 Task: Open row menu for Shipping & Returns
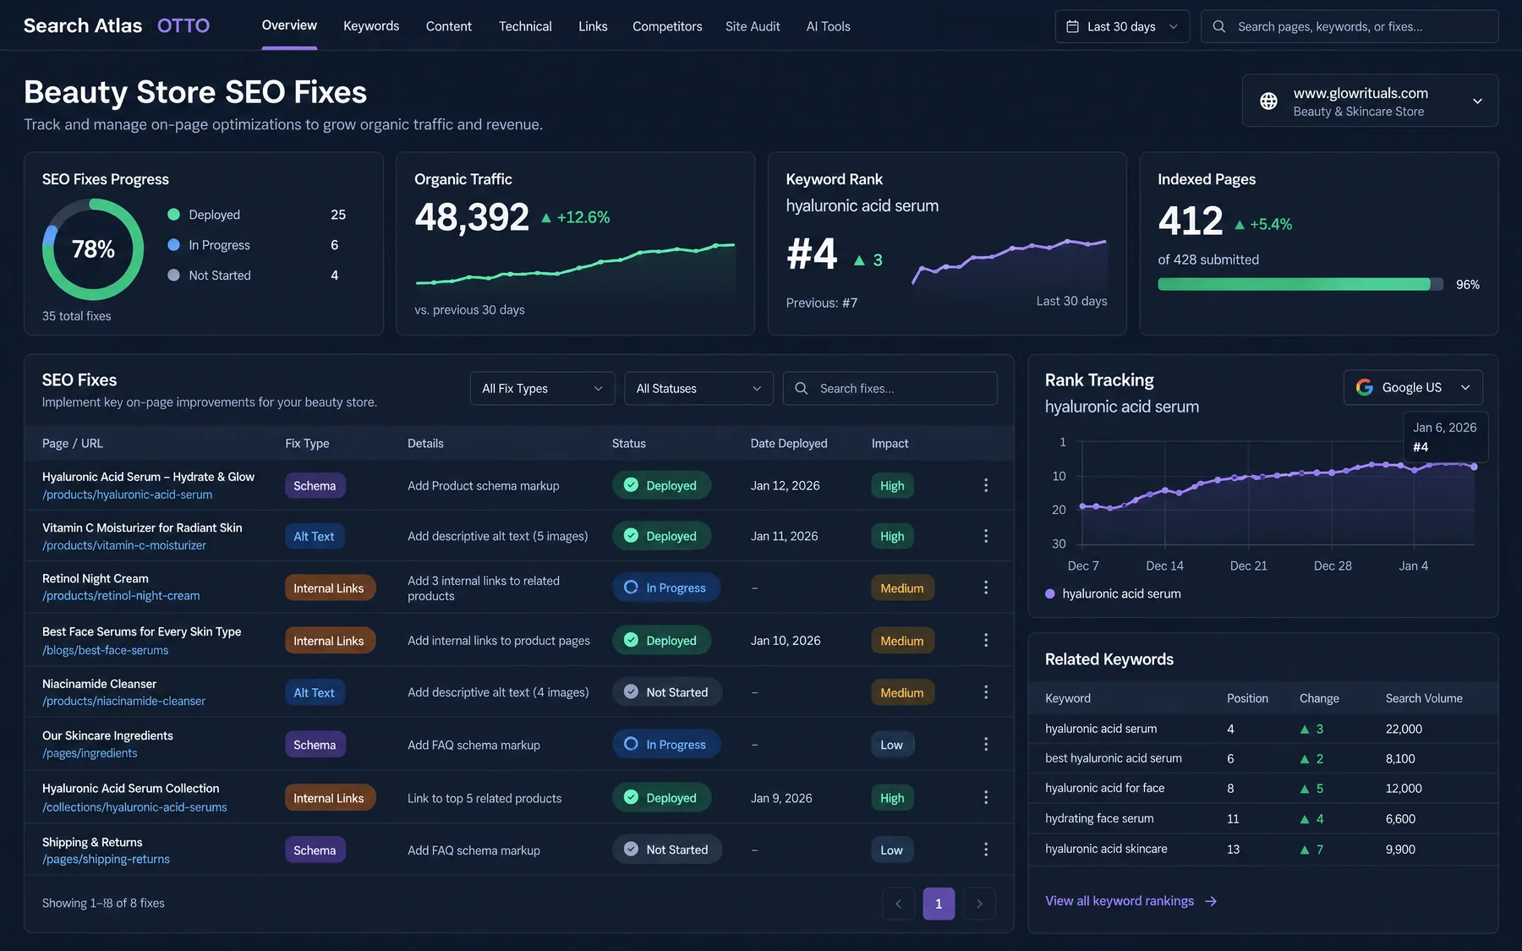tap(985, 850)
